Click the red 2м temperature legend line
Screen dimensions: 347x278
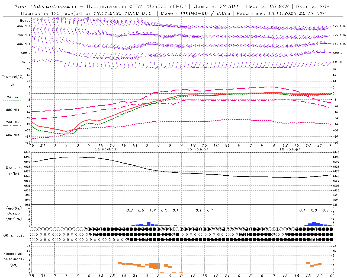12,88
